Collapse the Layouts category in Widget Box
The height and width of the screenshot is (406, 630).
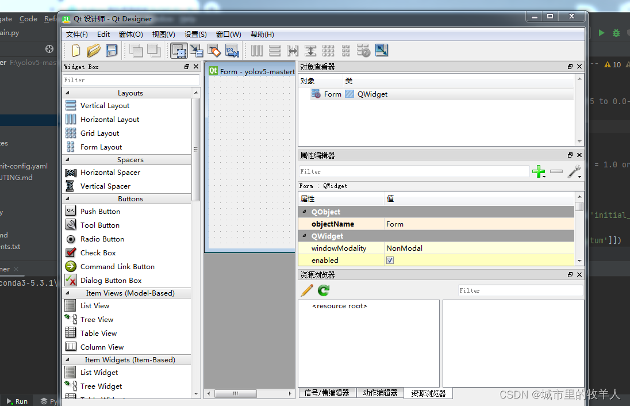(67, 93)
